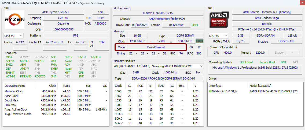The height and width of the screenshot is (130, 305).
Task: Click the AMD-V feature label
Action: tap(24, 69)
